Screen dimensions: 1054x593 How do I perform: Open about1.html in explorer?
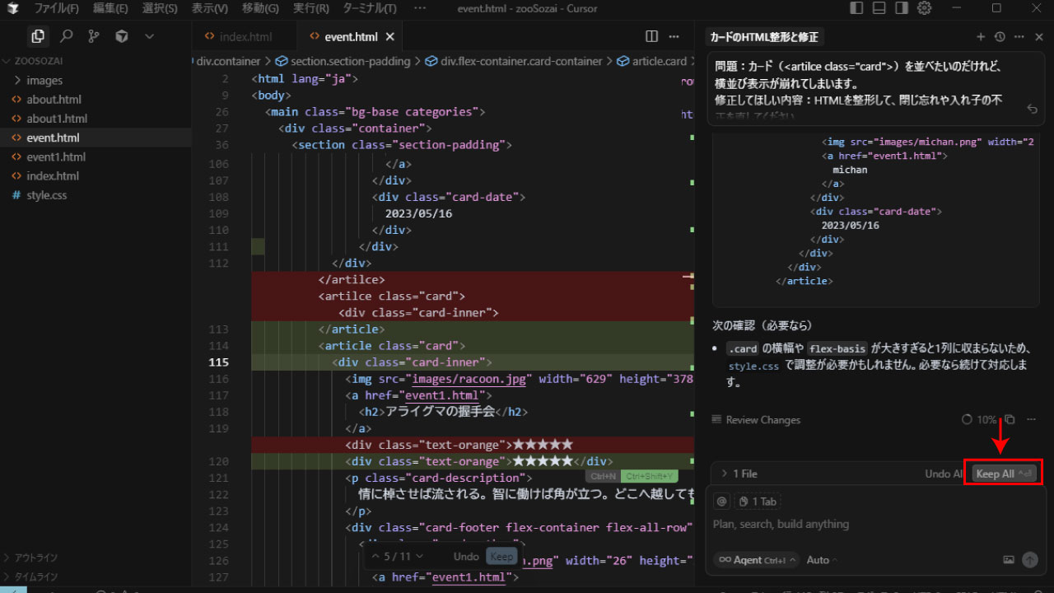96,119
